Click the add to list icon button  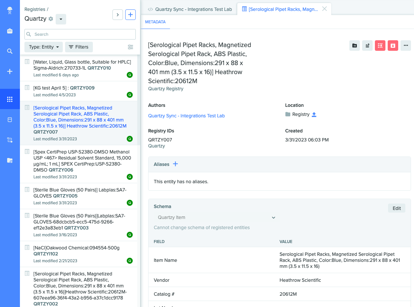[367, 46]
